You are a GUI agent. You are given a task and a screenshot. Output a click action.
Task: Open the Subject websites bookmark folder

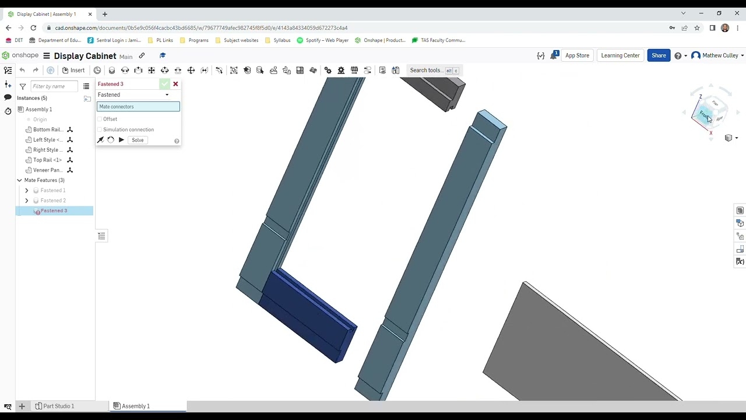(x=237, y=40)
